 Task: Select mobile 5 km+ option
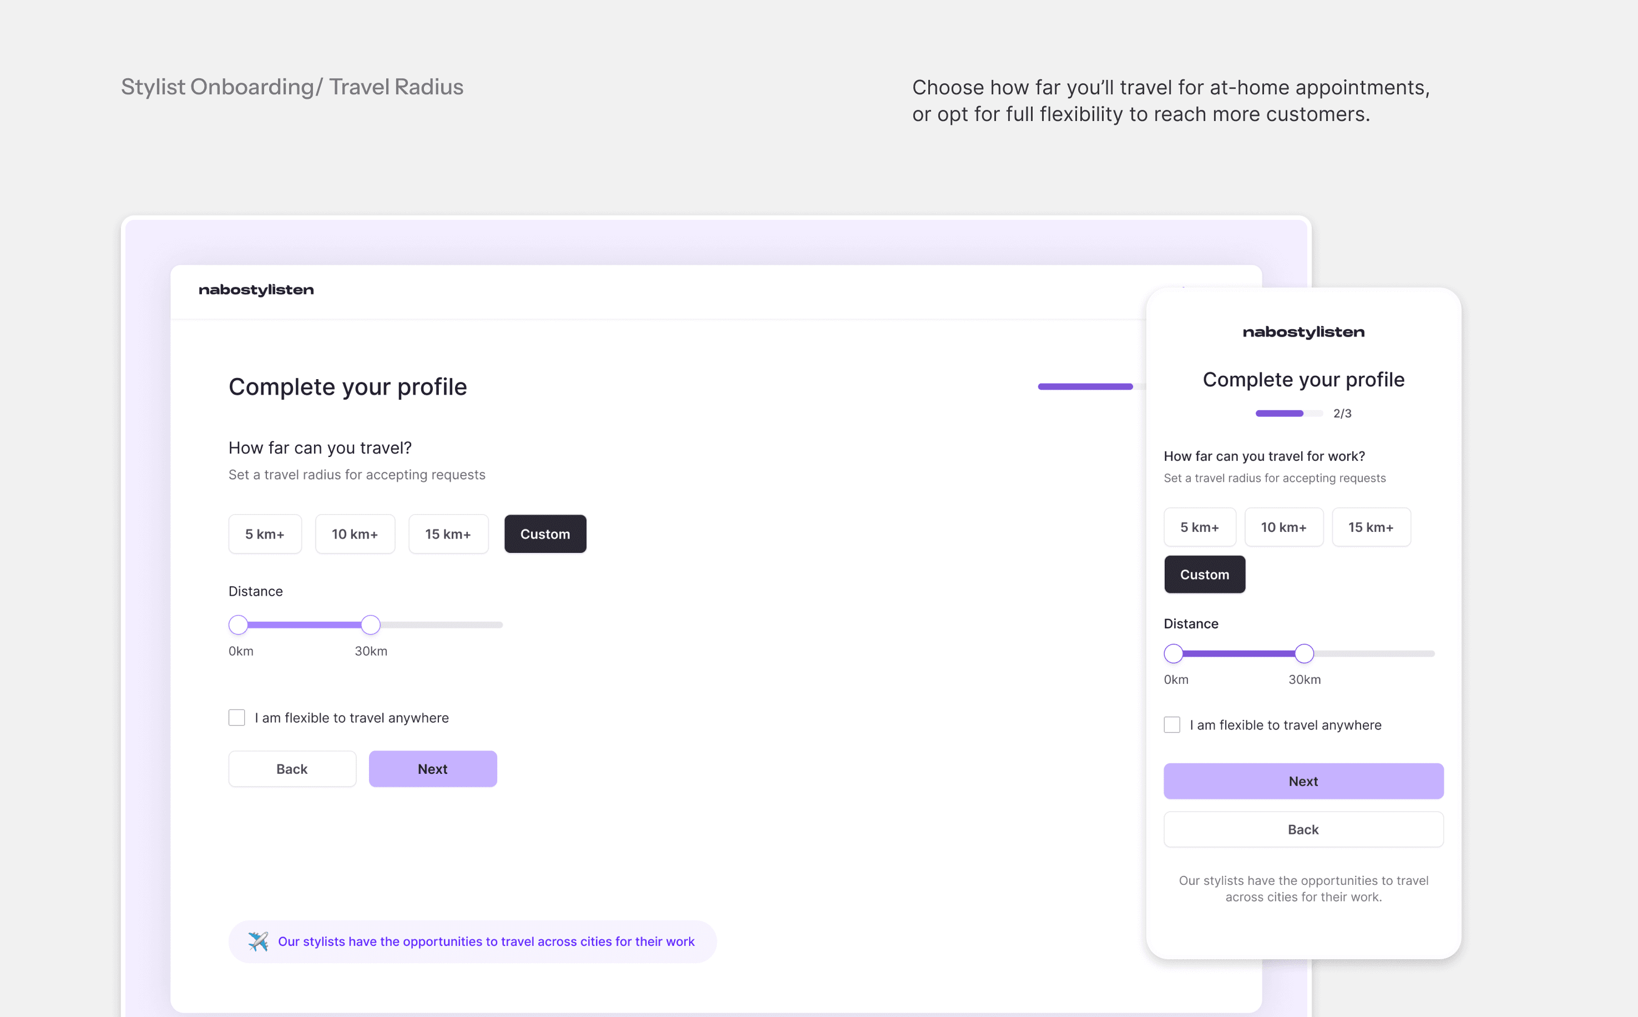1200,527
